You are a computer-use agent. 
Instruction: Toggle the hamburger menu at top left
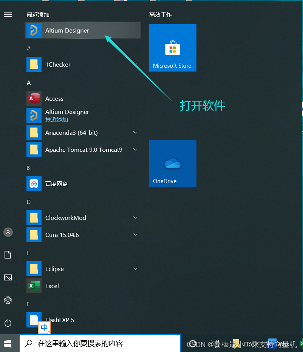(8, 15)
